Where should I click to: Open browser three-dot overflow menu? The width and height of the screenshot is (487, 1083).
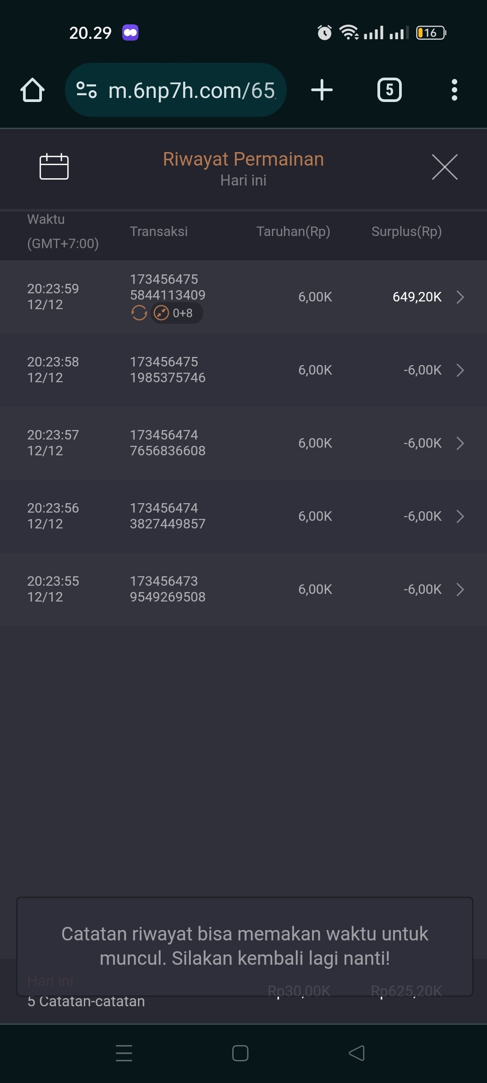[454, 90]
